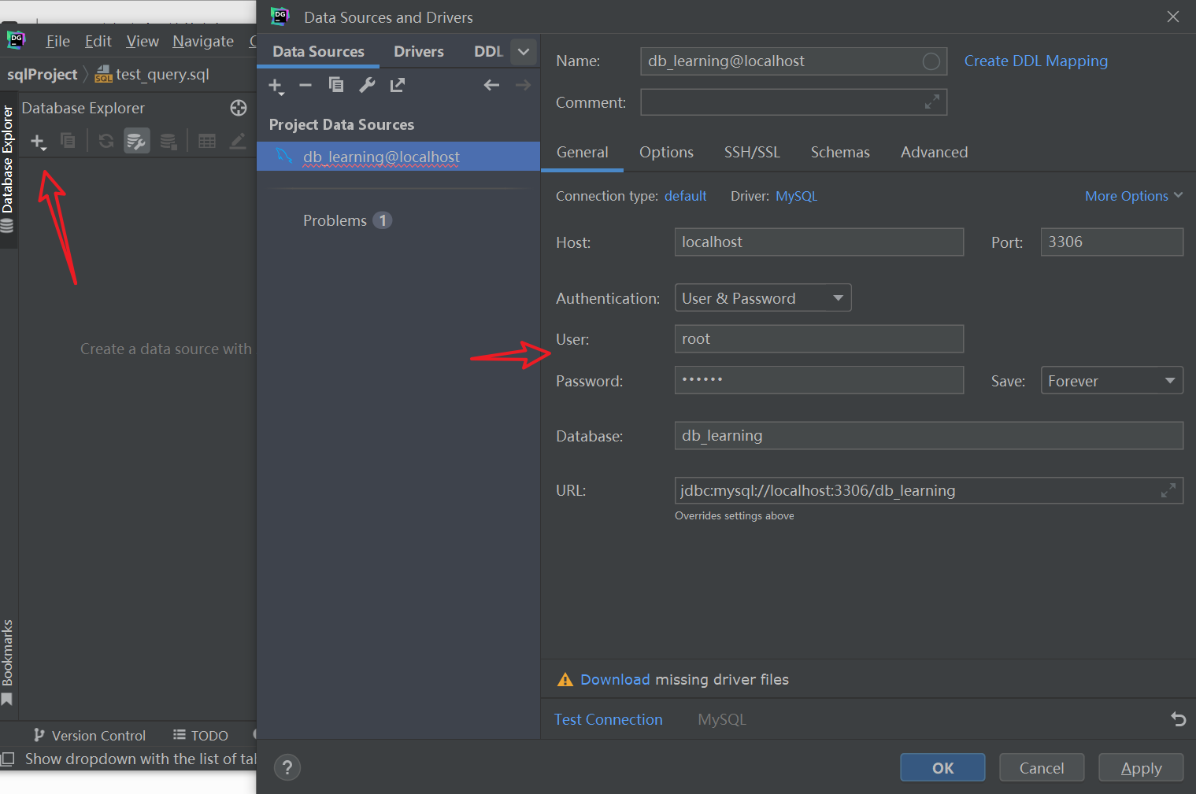Click the Test Connection link
Image resolution: width=1196 pixels, height=794 pixels.
[609, 719]
